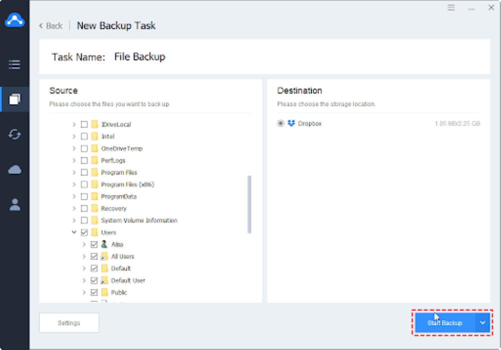
Task: Open the My Storage cloud sidebar icon
Action: click(x=15, y=170)
